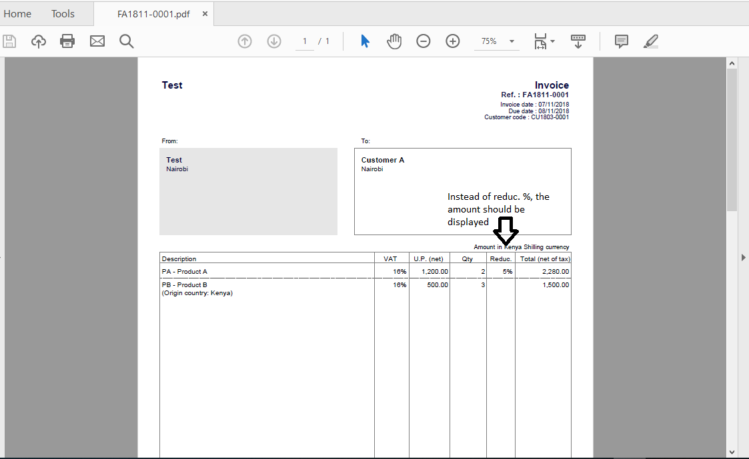Click the vertical scrollbar thumb

732,140
